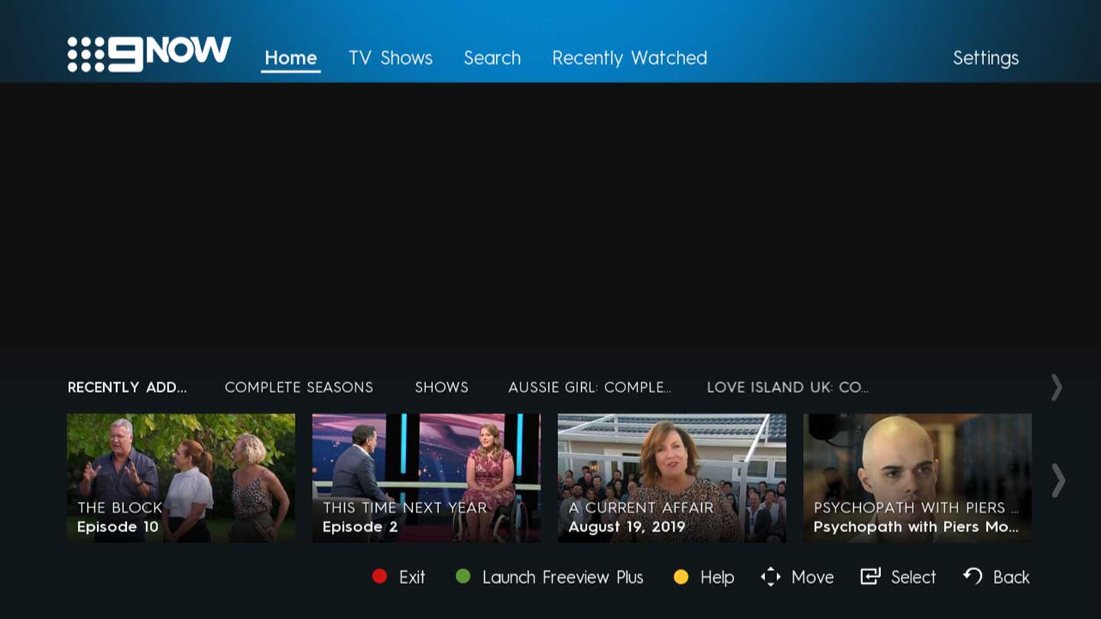The width and height of the screenshot is (1101, 619).
Task: Open The Block Episode 10 thumbnail
Action: click(181, 478)
